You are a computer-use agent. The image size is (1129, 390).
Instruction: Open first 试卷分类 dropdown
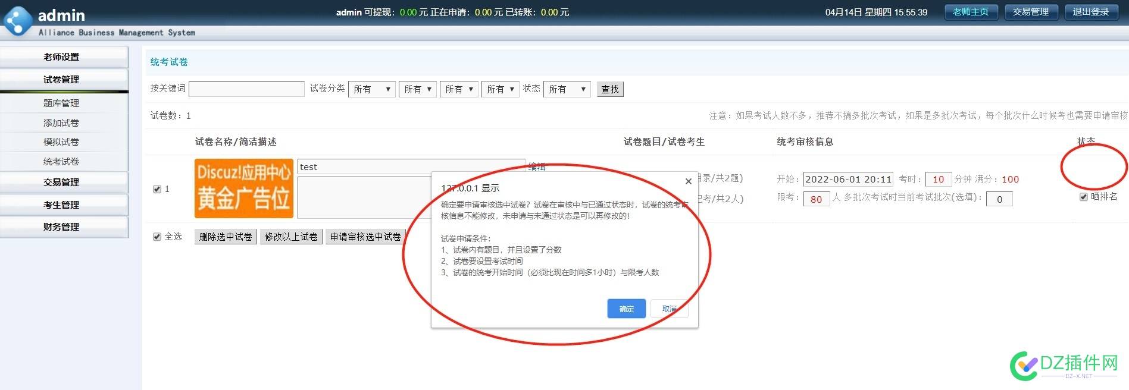point(372,89)
